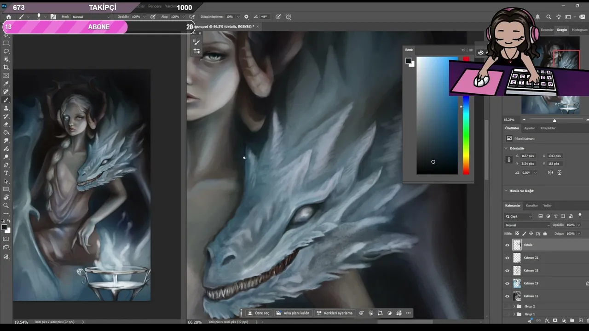Viewport: 589px width, 331px height.
Task: Toggle the width-height link constraint
Action: [509, 160]
